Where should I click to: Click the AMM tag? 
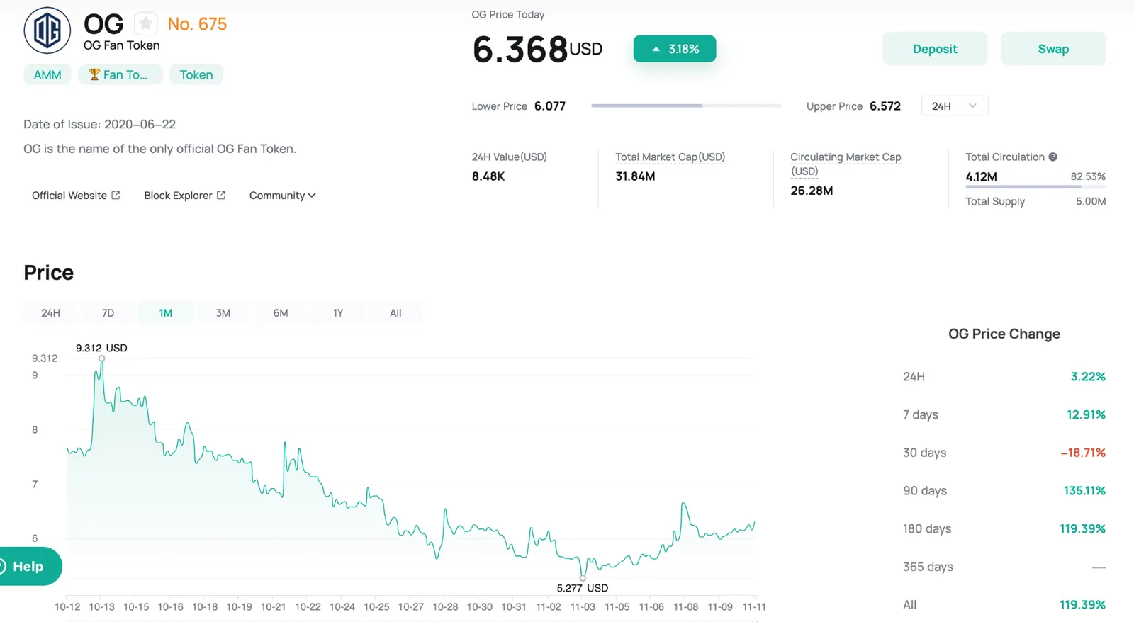coord(47,74)
